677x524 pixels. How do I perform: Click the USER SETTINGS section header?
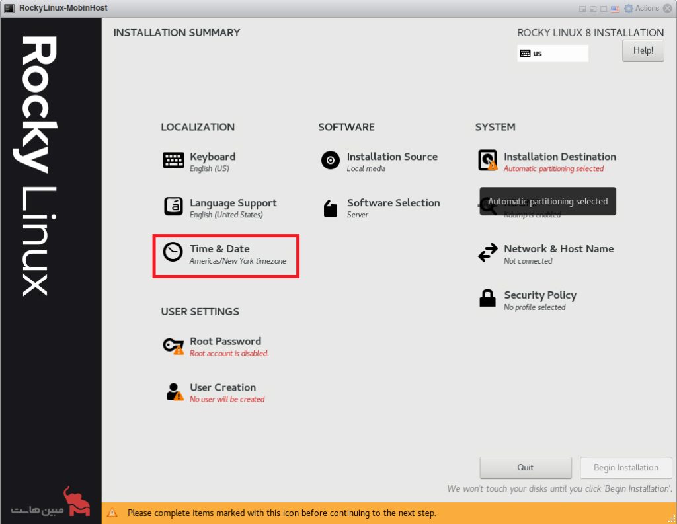pos(200,312)
